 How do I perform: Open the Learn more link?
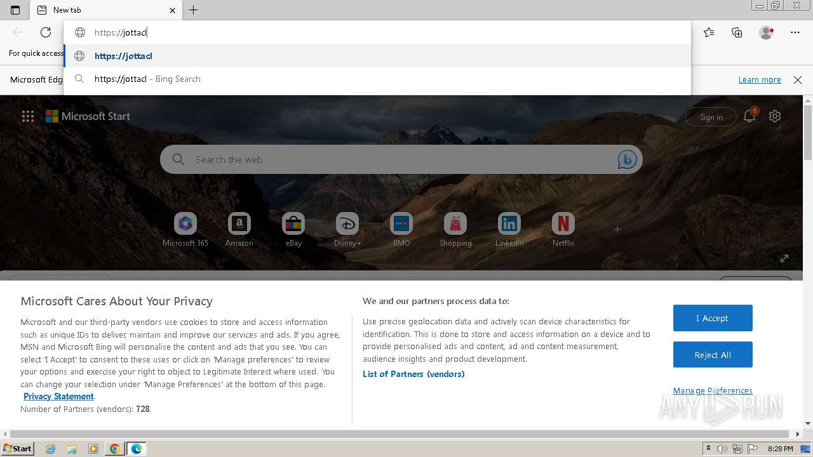(x=760, y=79)
